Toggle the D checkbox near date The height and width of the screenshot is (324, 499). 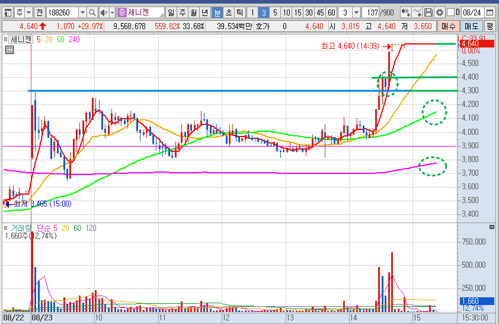pyautogui.click(x=450, y=12)
